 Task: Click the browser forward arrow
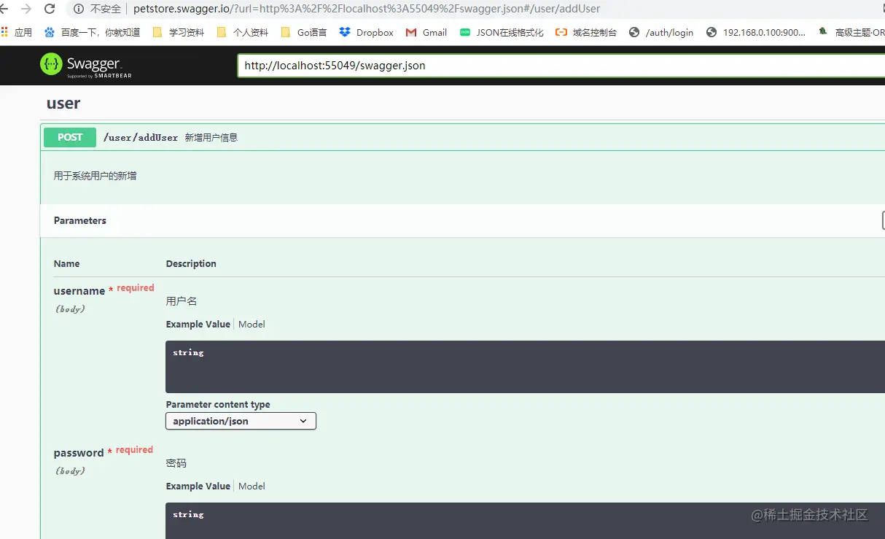tap(26, 9)
